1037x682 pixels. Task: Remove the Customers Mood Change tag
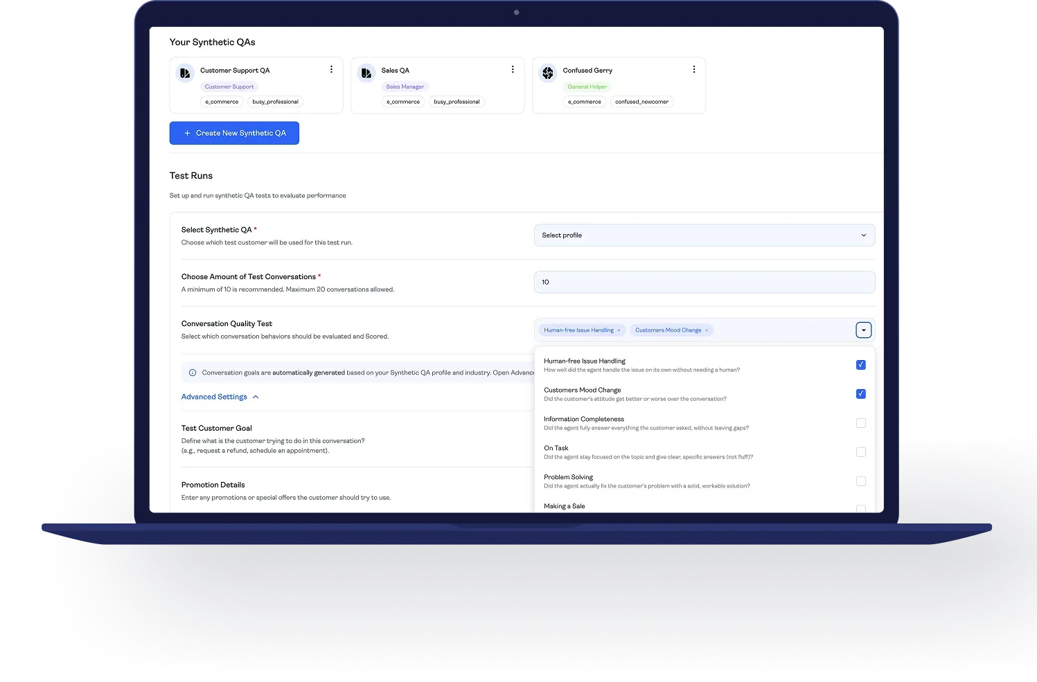click(707, 331)
